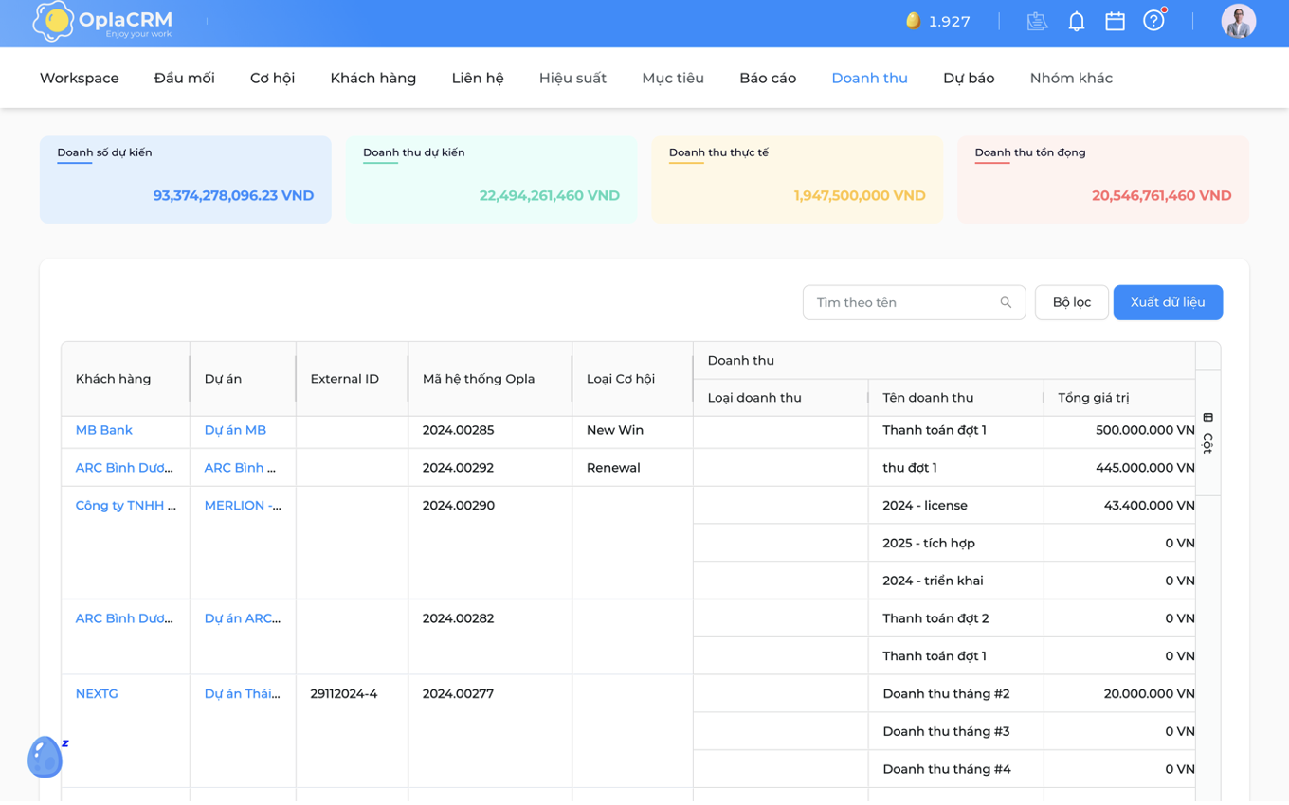Open the calendar icon in header

coord(1115,21)
